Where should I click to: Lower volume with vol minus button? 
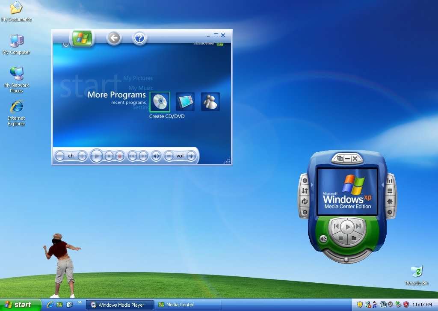click(x=169, y=156)
